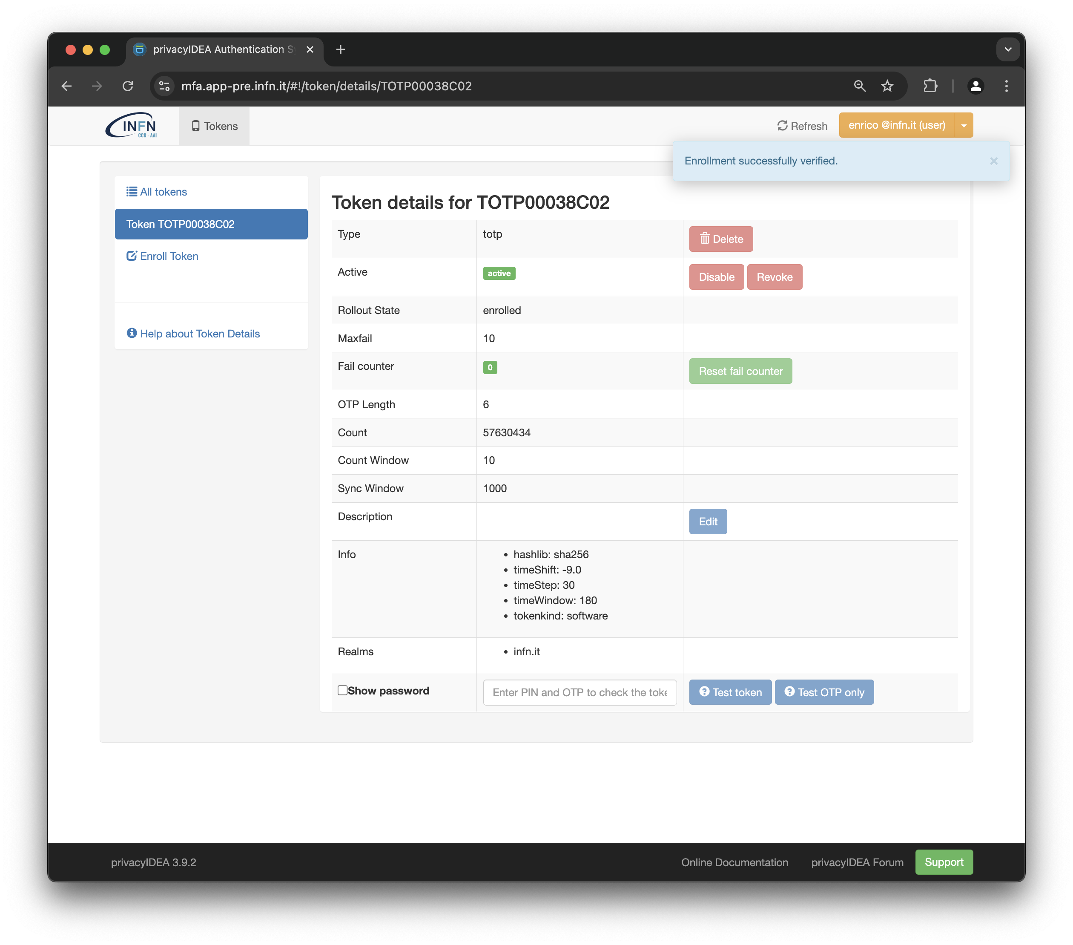1073x945 pixels.
Task: Click the OTP entry input field
Action: click(580, 691)
